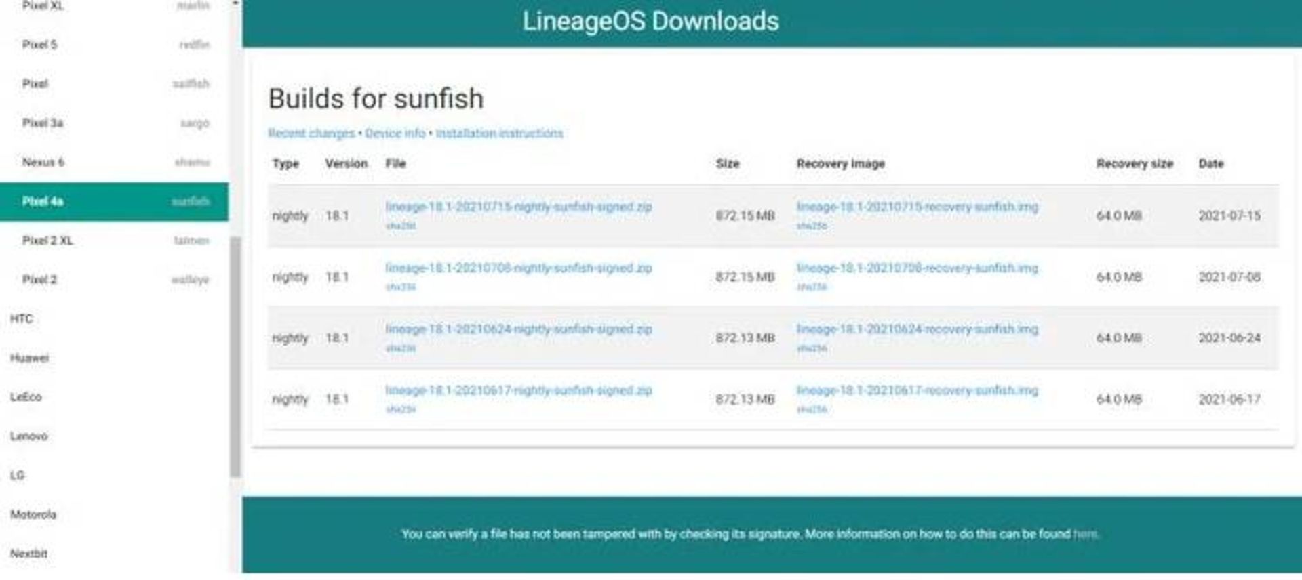The width and height of the screenshot is (1302, 580).
Task: Click the 2021-06-24 date cell
Action: tap(1229, 338)
